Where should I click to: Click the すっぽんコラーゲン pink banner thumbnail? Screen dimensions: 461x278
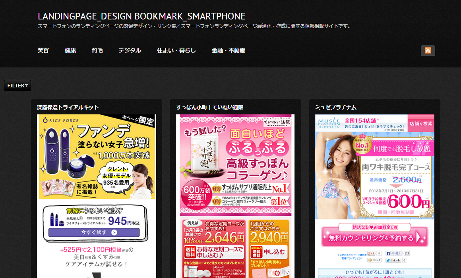click(235, 165)
